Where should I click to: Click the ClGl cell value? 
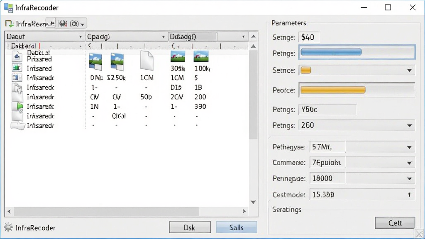tap(119, 116)
